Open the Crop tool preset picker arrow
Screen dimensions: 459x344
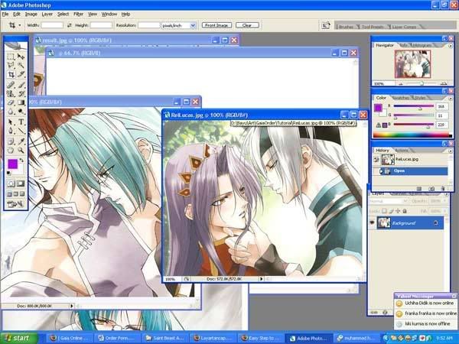coord(18,25)
